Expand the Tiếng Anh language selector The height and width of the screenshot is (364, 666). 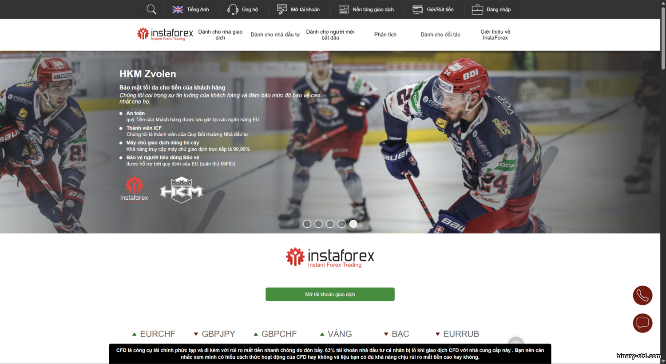coord(198,9)
